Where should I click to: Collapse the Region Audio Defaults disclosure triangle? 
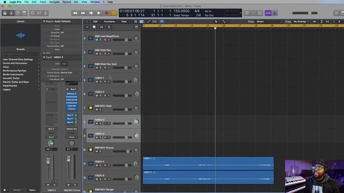44,21
